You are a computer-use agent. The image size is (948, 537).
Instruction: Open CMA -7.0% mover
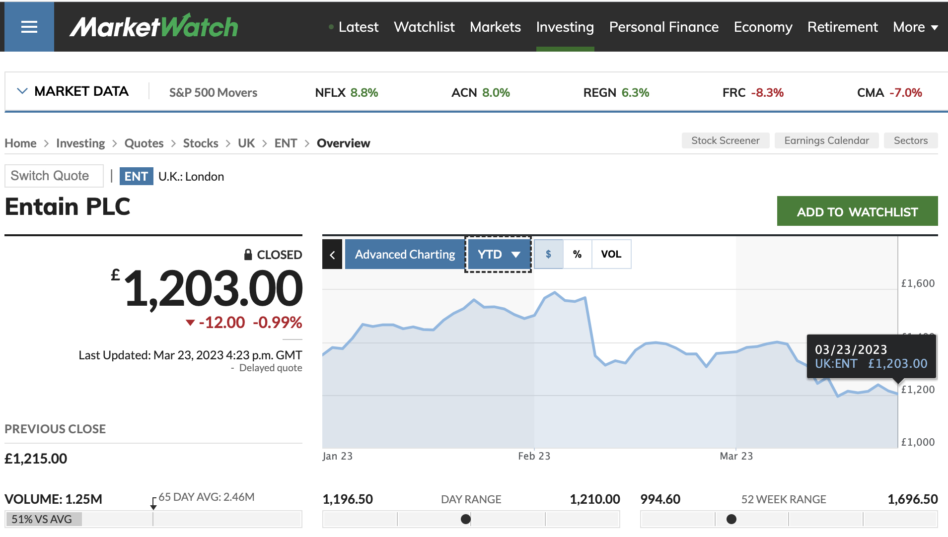(x=889, y=93)
